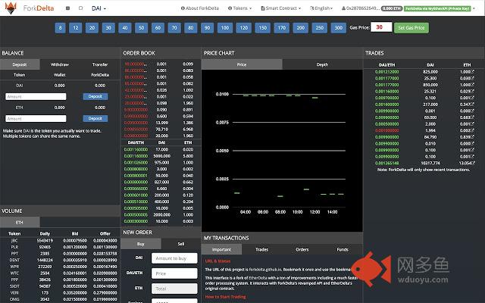Open the Trades tab in My Transactions
Image resolution: width=485 pixels, height=303 pixels.
[261, 249]
